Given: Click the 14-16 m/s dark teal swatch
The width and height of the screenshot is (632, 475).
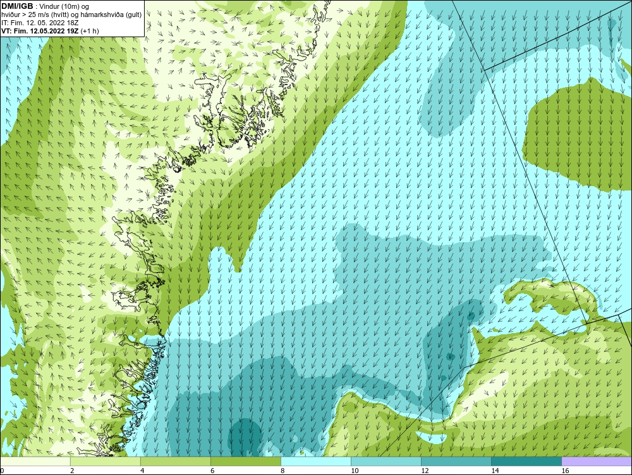Looking at the screenshot, I should tap(526, 461).
